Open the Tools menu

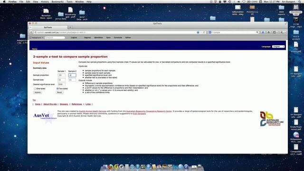pos(69,1)
